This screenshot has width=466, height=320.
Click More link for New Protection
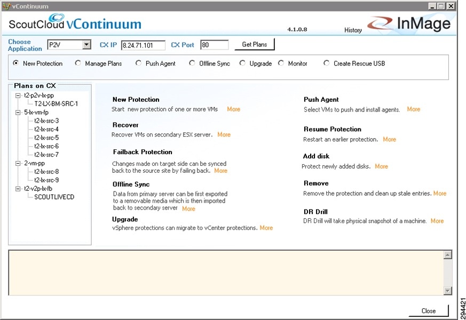(x=234, y=109)
